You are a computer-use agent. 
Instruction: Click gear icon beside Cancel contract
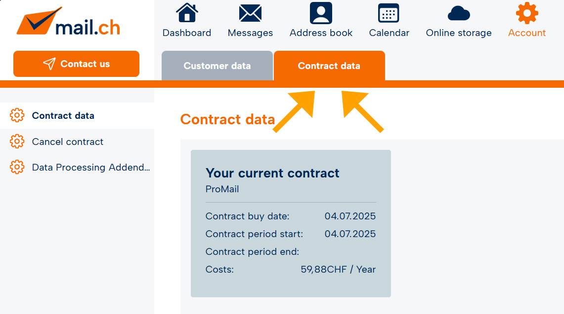click(17, 141)
